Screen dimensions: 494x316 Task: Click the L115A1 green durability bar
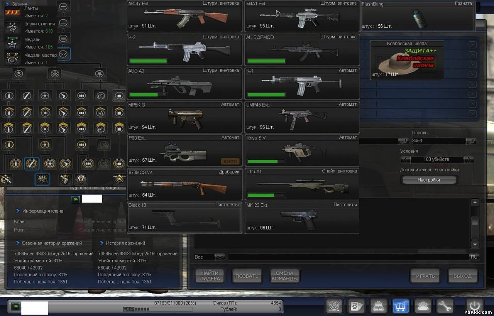266,195
